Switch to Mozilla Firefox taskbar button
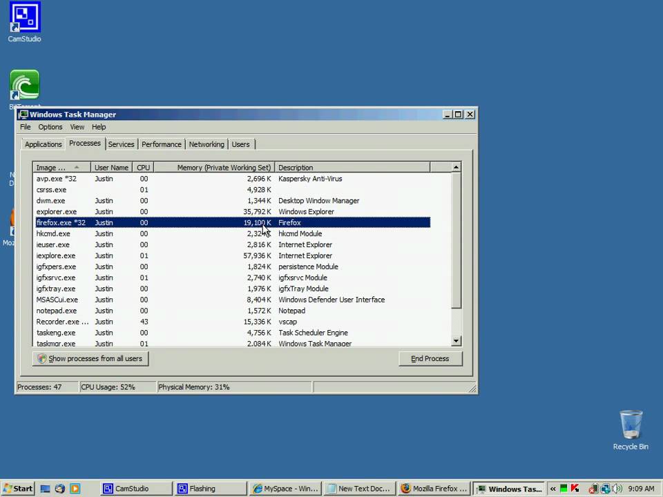Viewport: 663px width, 497px height. click(x=434, y=489)
